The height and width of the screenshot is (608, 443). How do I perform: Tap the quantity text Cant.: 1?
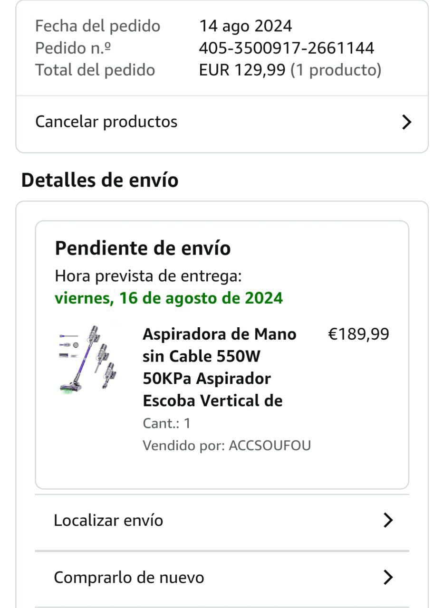pos(166,423)
